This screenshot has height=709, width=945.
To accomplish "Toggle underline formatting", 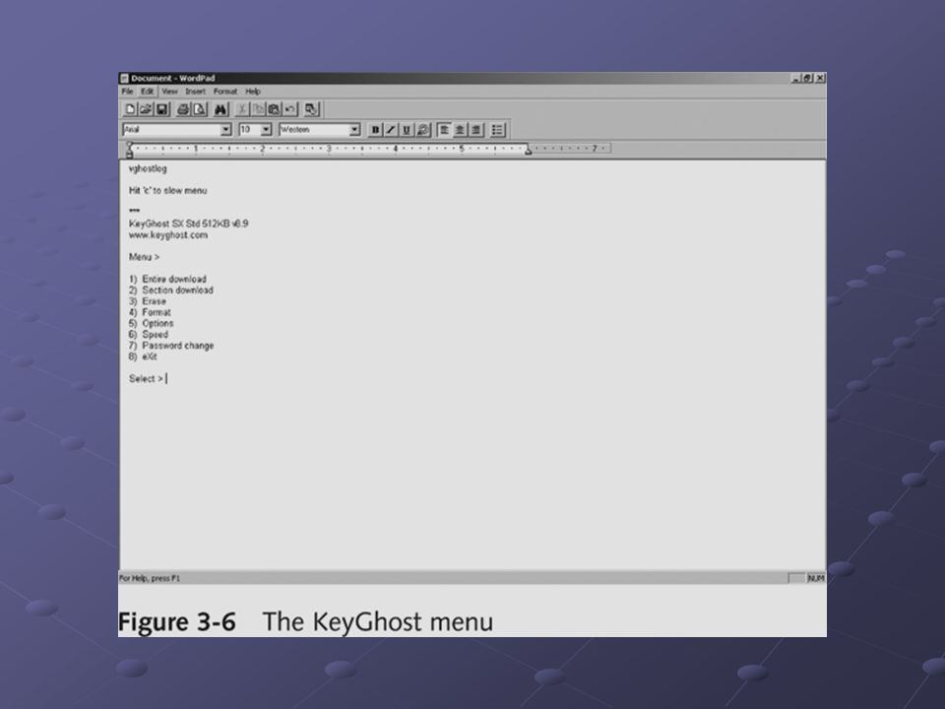I will click(407, 130).
